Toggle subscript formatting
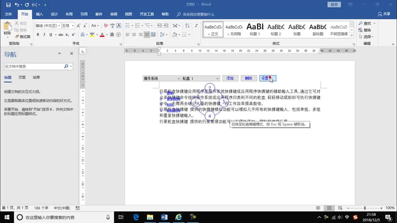397x223 pixels. click(68, 35)
